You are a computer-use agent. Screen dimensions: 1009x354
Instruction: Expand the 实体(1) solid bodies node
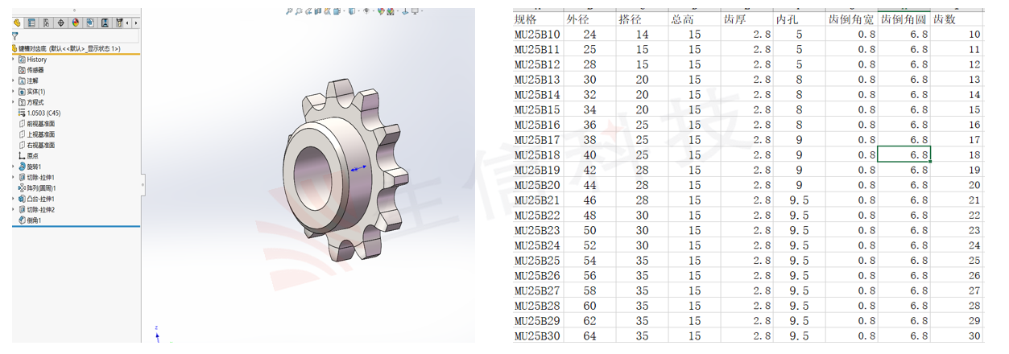point(14,92)
